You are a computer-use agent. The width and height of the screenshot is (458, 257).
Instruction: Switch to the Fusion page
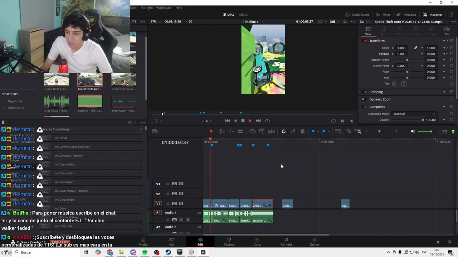(x=229, y=242)
